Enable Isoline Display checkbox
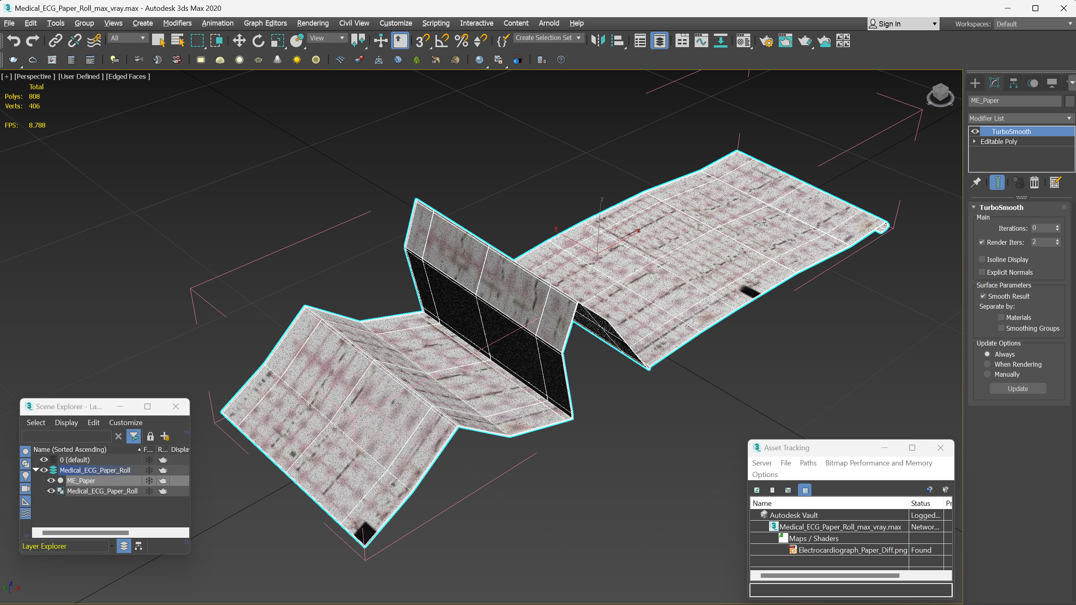The height and width of the screenshot is (605, 1076). tap(982, 259)
